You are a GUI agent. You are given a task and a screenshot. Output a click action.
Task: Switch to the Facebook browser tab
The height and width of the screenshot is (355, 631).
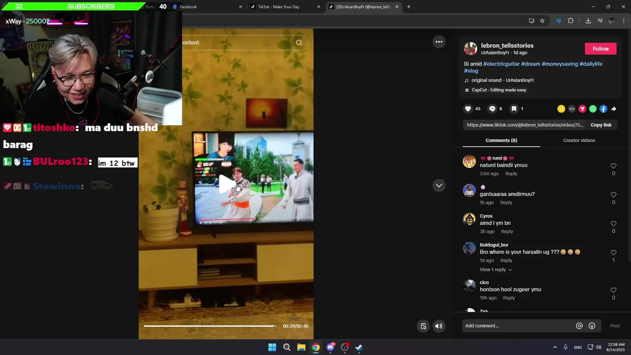(x=207, y=7)
